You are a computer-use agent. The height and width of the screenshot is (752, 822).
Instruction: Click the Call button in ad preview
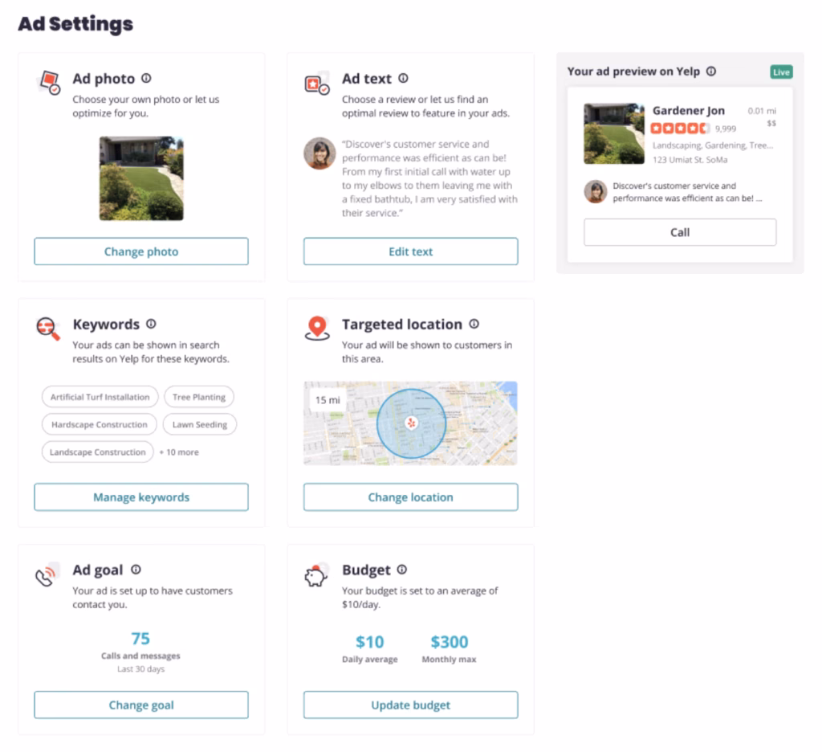pos(680,232)
